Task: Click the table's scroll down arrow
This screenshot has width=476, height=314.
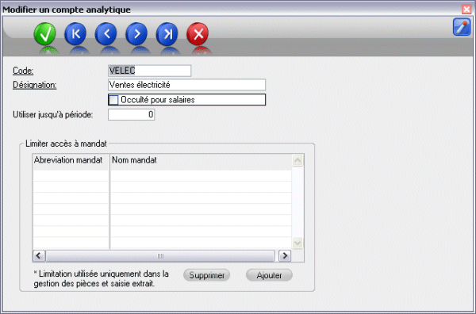Action: (x=297, y=243)
